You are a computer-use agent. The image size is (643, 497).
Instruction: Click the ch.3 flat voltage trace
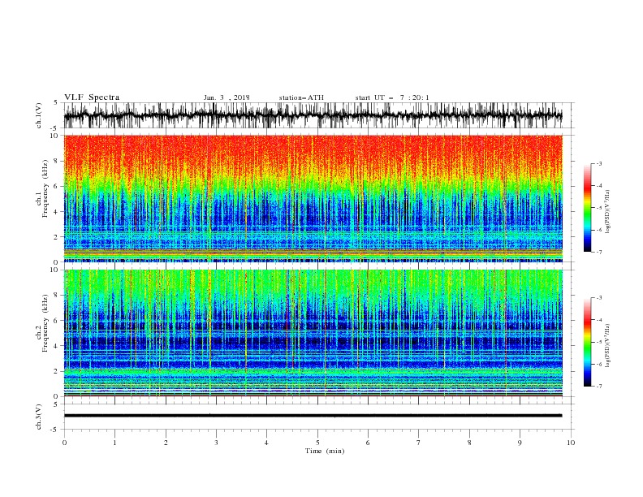click(313, 416)
